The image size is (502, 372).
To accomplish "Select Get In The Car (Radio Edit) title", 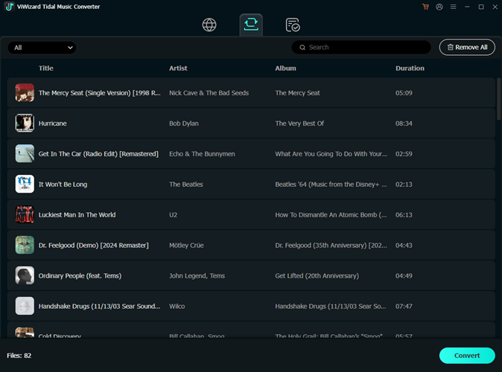I will click(98, 154).
